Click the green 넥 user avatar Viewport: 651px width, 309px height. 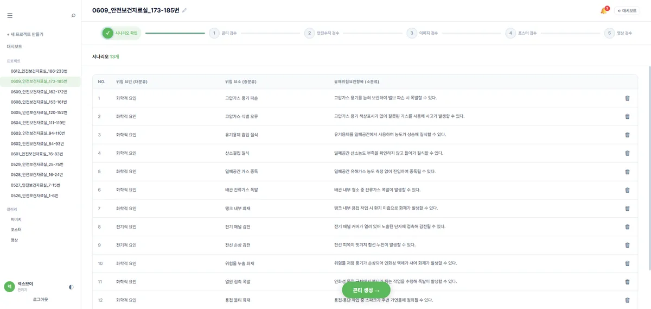coord(10,286)
